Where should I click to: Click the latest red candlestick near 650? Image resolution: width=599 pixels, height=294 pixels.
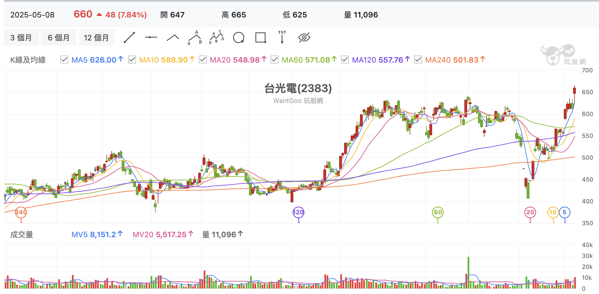click(575, 90)
